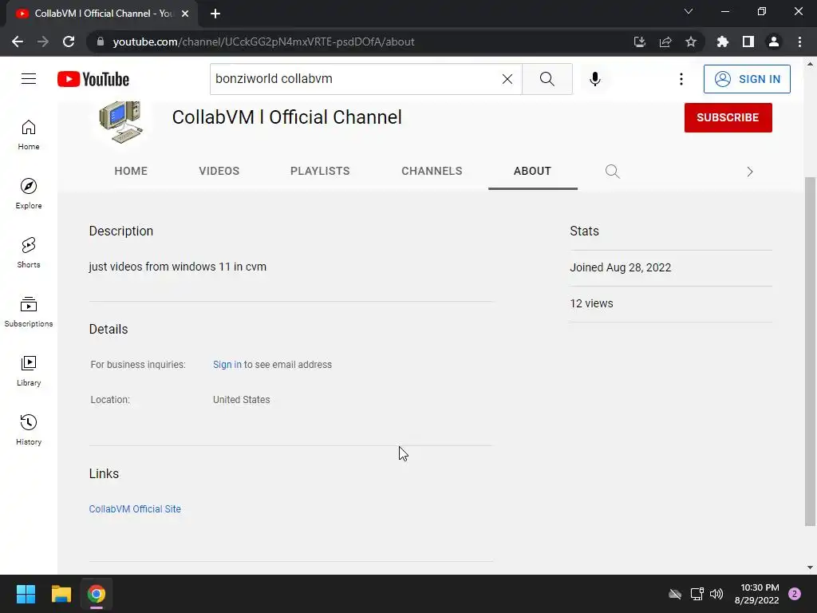Click the CollabVM channel avatar
Screen dimensions: 817x613
pyautogui.click(x=120, y=122)
